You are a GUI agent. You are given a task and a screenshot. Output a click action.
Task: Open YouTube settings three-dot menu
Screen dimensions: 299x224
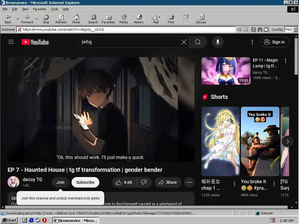(252, 42)
